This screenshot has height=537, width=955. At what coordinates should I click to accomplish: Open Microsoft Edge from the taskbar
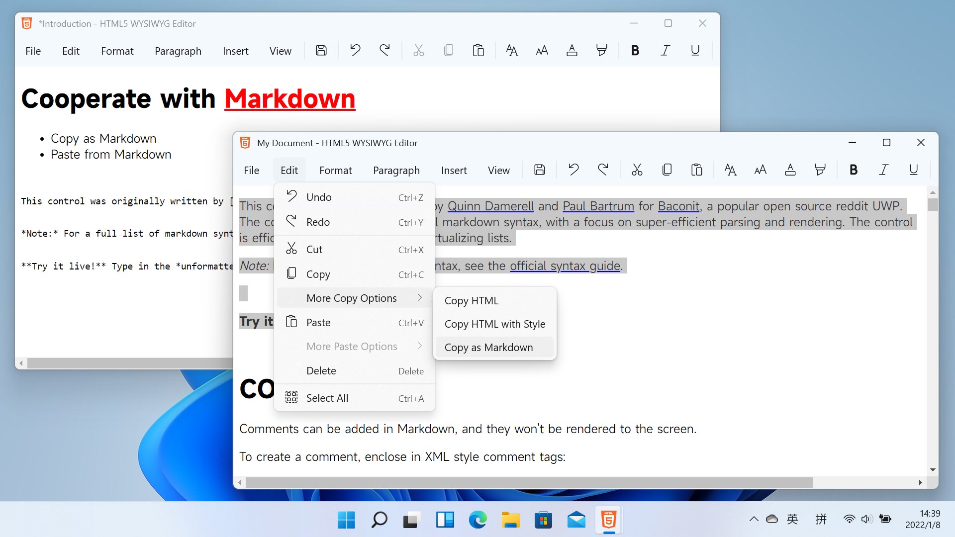click(477, 520)
